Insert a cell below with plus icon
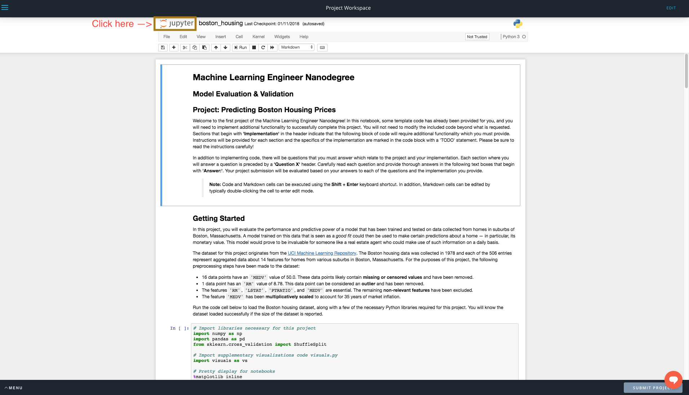The image size is (689, 395). tap(174, 47)
